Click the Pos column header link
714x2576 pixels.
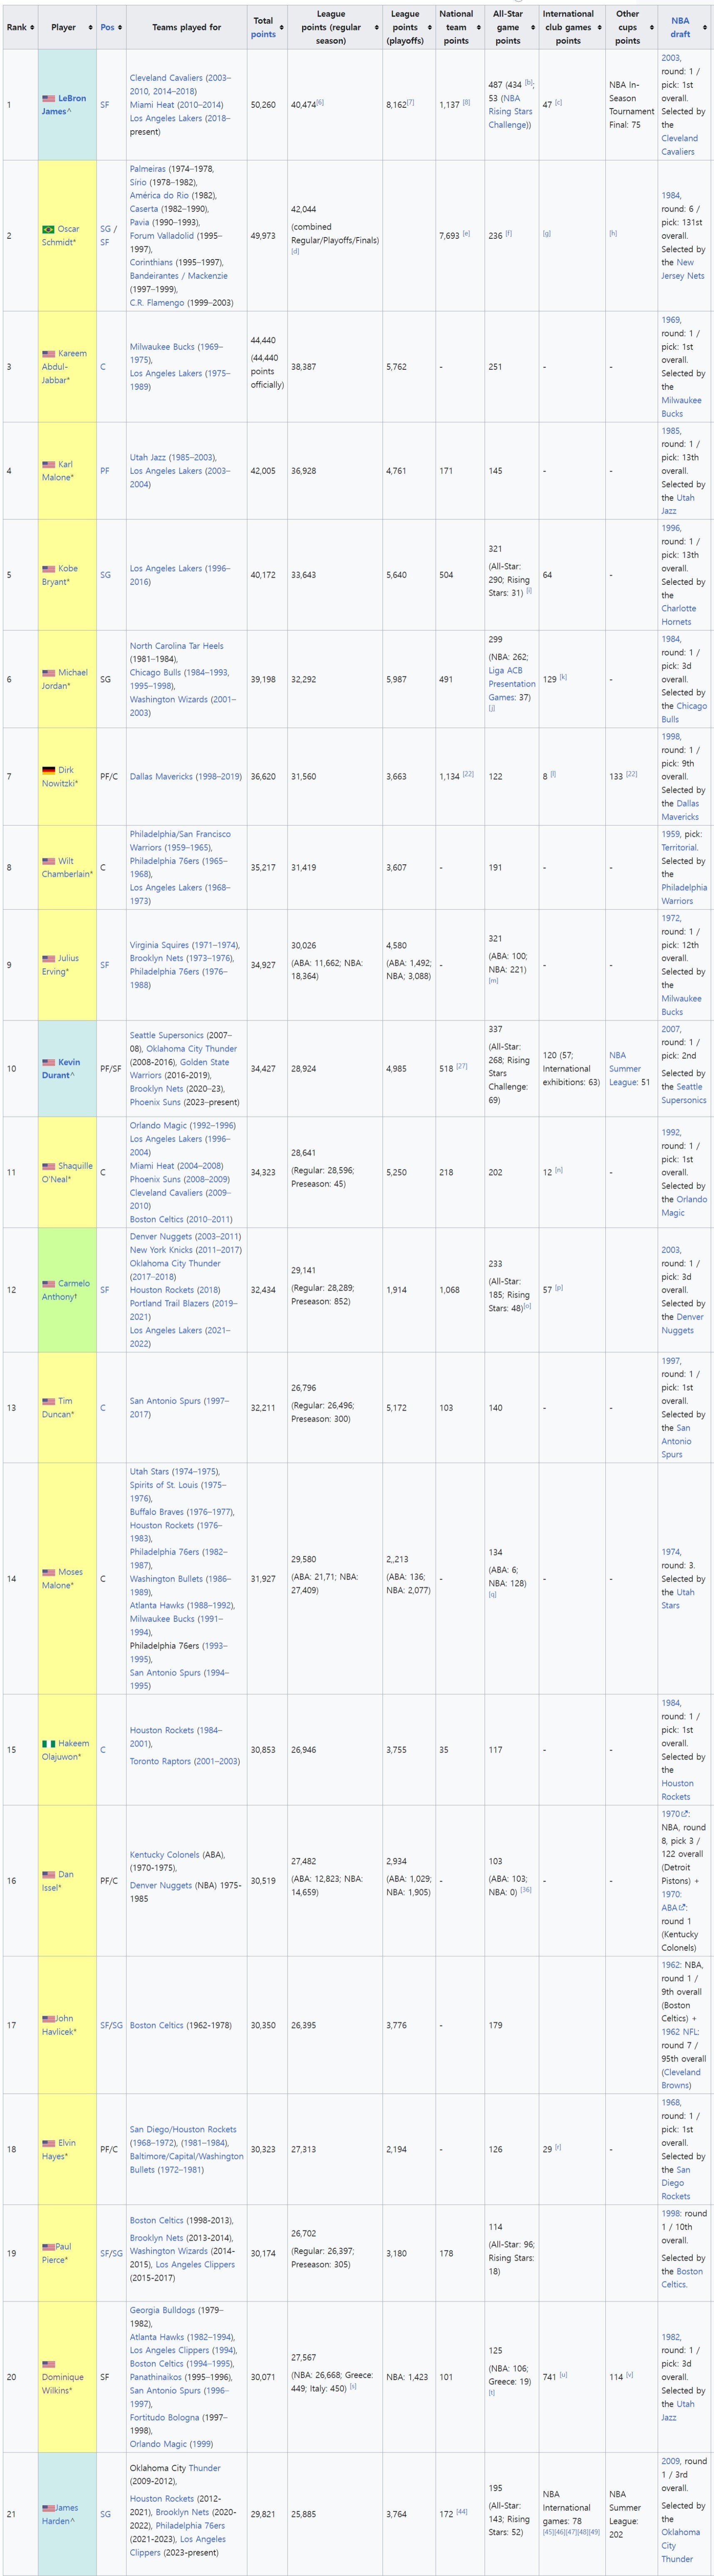(x=107, y=27)
